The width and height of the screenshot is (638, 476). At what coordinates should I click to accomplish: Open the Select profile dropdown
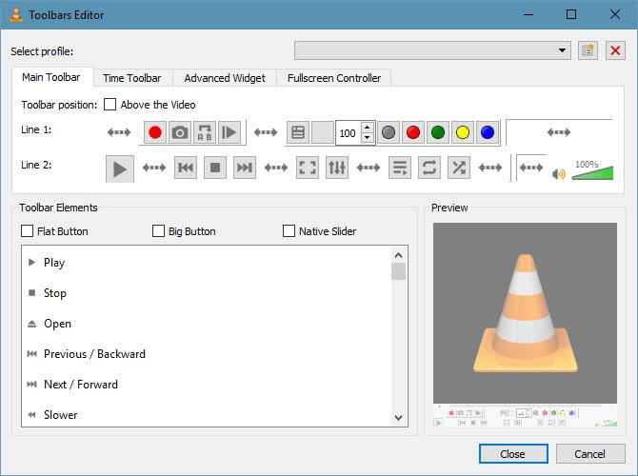pos(432,50)
